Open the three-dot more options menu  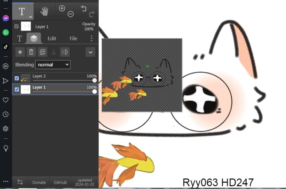coord(92,38)
